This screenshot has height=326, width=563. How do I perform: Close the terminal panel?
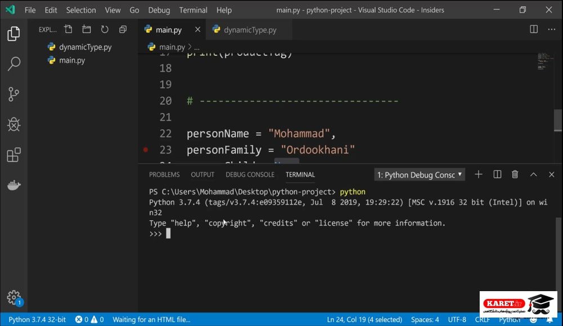point(552,175)
